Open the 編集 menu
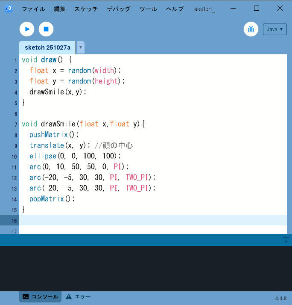Viewport: 292px width, 305px height. point(60,9)
